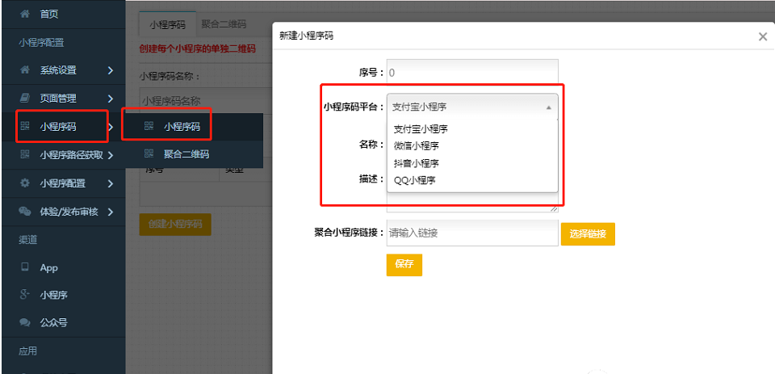This screenshot has height=374, width=775.
Task: Choose 抖音小程序 in the dropdown list
Action: click(417, 163)
